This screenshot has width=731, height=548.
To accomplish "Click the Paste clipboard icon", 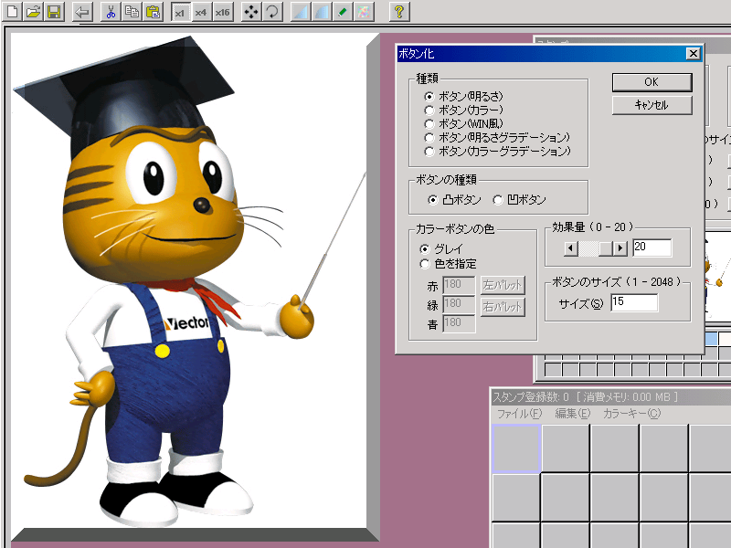I will coord(153,11).
